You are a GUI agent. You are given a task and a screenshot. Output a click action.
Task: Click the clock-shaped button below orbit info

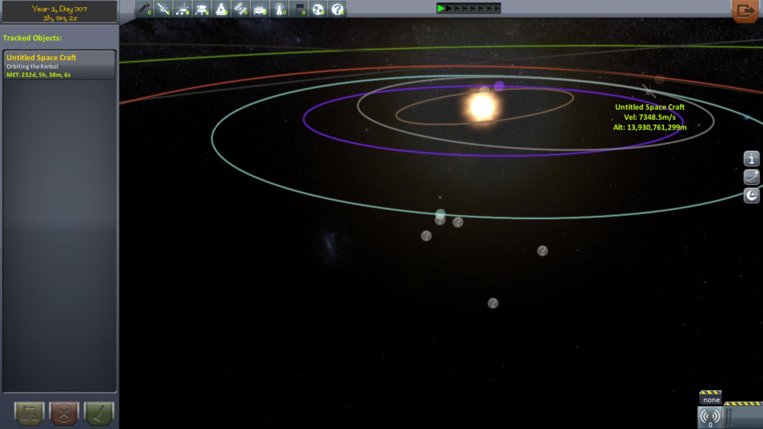click(751, 195)
